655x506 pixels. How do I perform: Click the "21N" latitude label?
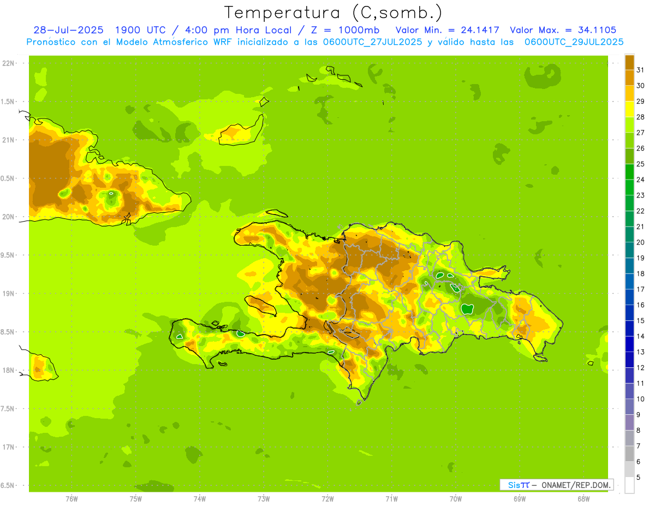pyautogui.click(x=9, y=140)
